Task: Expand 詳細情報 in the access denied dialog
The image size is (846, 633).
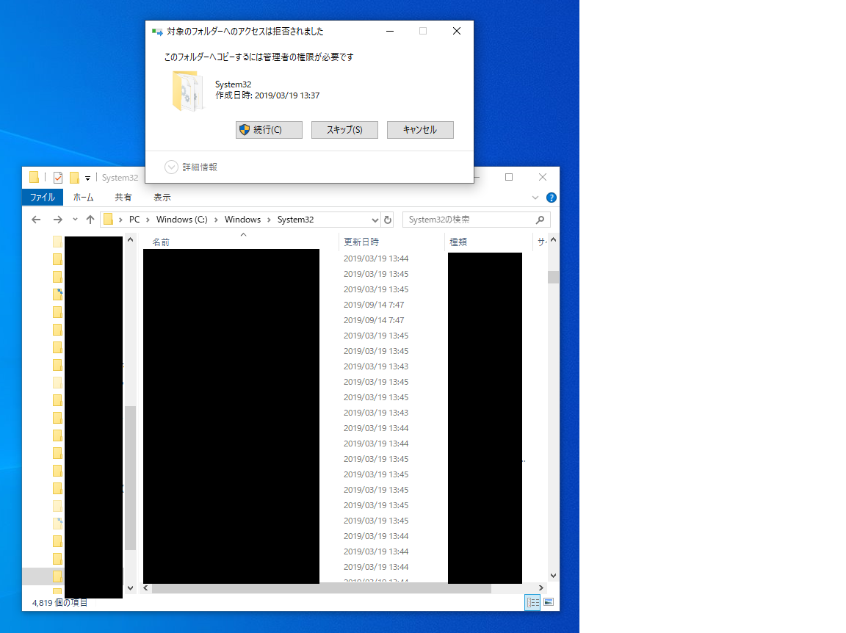Action: click(191, 167)
